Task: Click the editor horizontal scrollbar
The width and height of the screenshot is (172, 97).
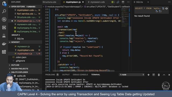Action: coord(84,71)
